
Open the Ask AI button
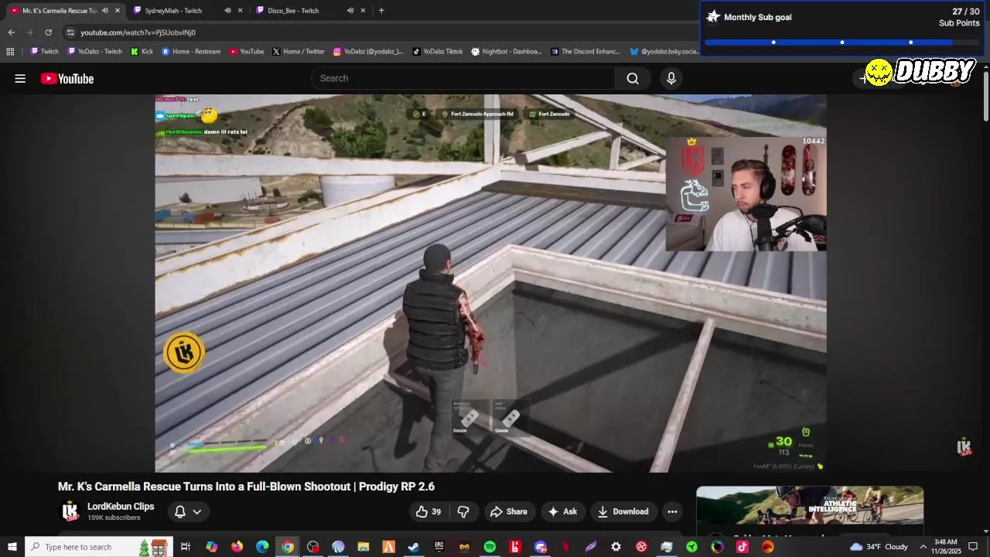[563, 511]
